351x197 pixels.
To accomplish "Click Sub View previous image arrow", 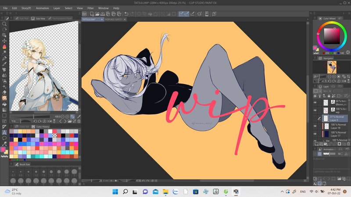I will 61,121.
